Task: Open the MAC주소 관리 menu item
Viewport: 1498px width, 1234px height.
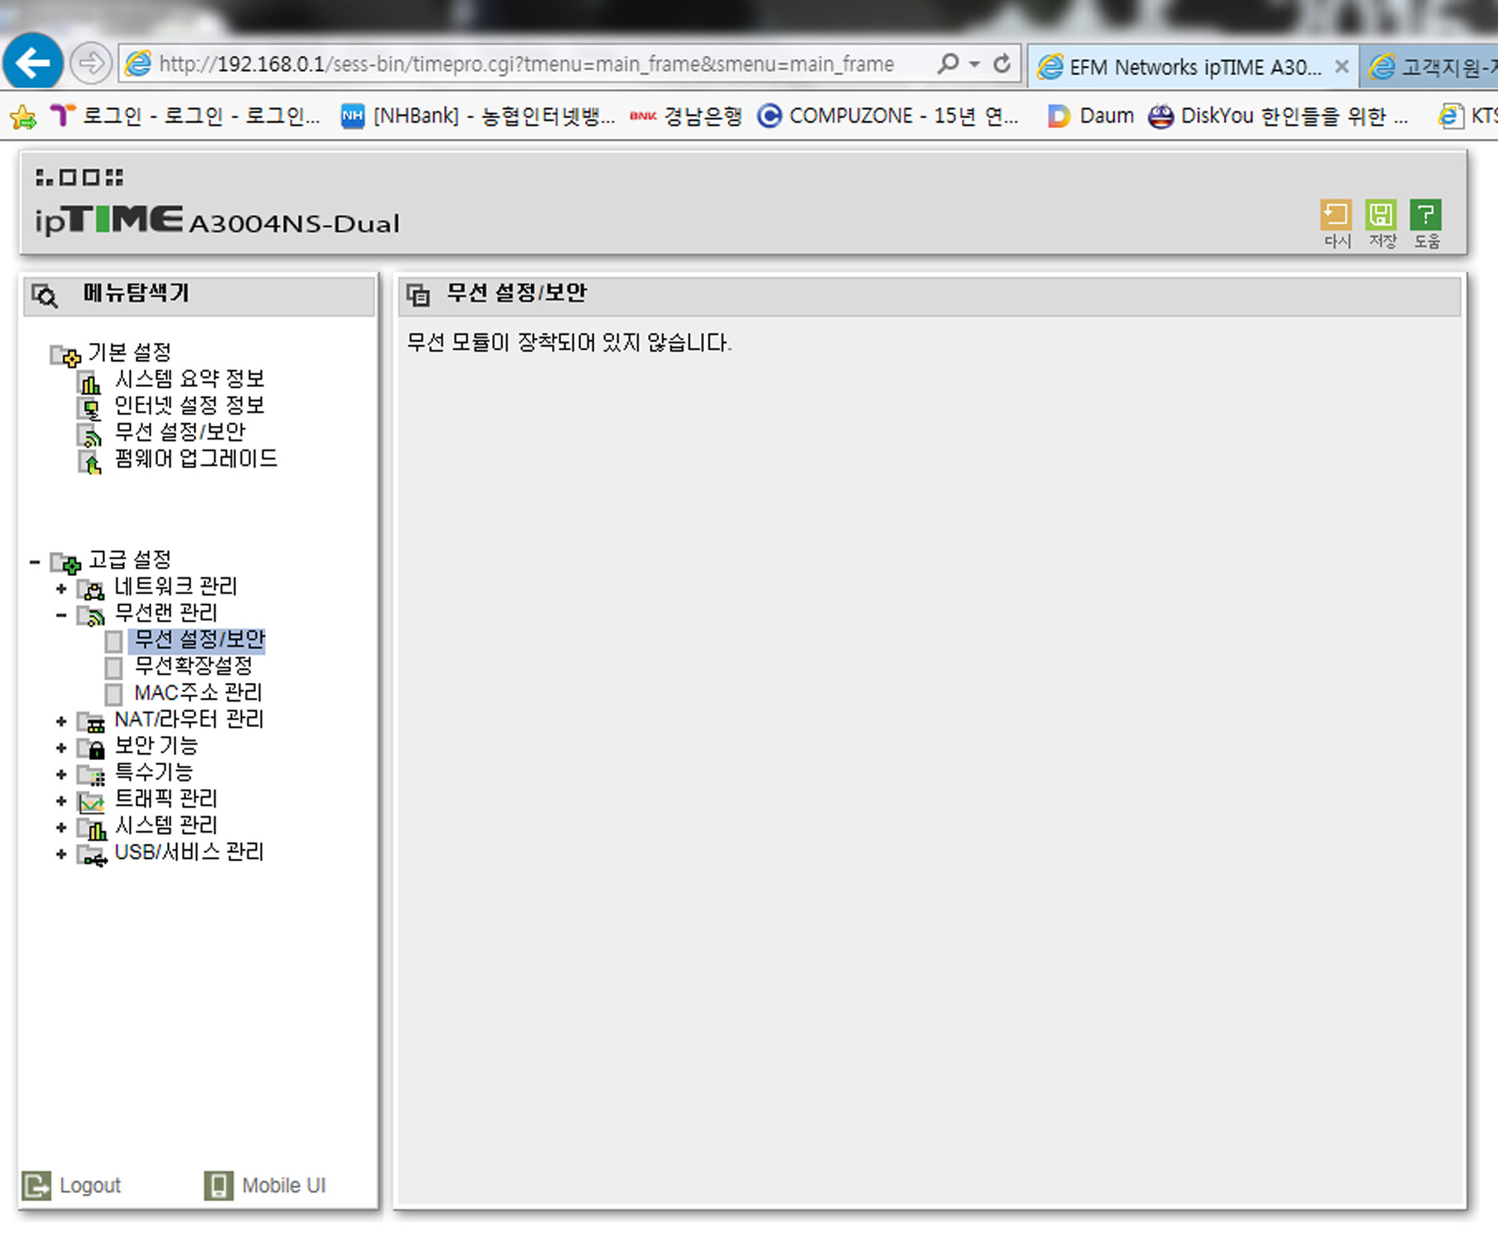Action: pos(198,693)
